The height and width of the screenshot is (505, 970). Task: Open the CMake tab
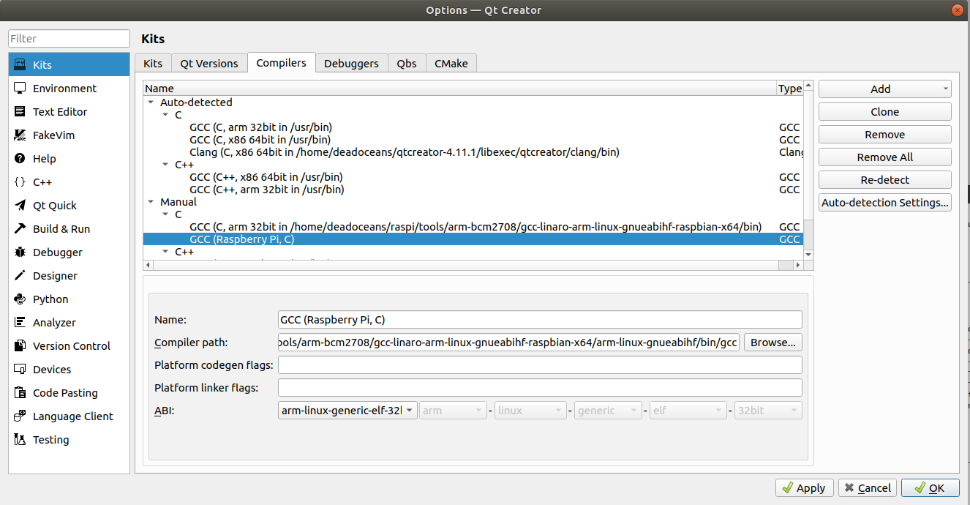[x=451, y=64]
